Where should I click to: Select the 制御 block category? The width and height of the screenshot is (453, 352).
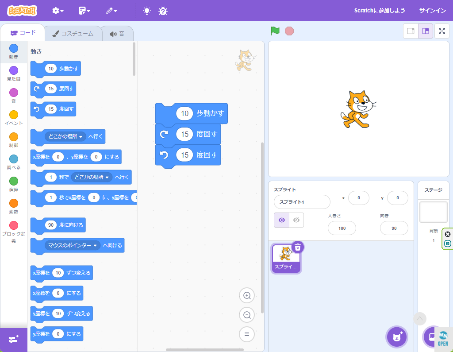[14, 140]
